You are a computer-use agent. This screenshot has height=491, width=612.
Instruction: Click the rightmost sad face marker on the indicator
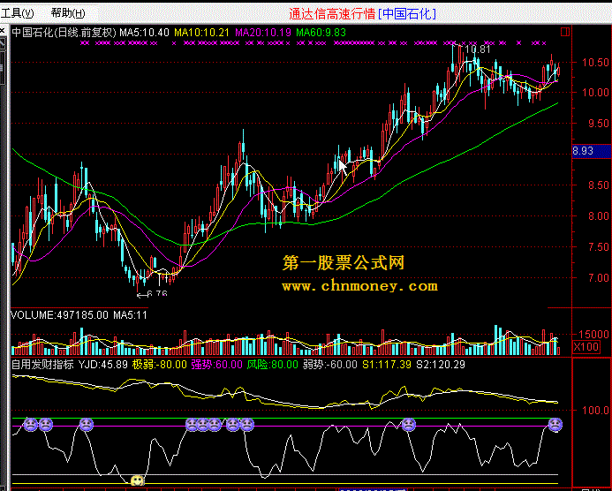[x=555, y=424]
